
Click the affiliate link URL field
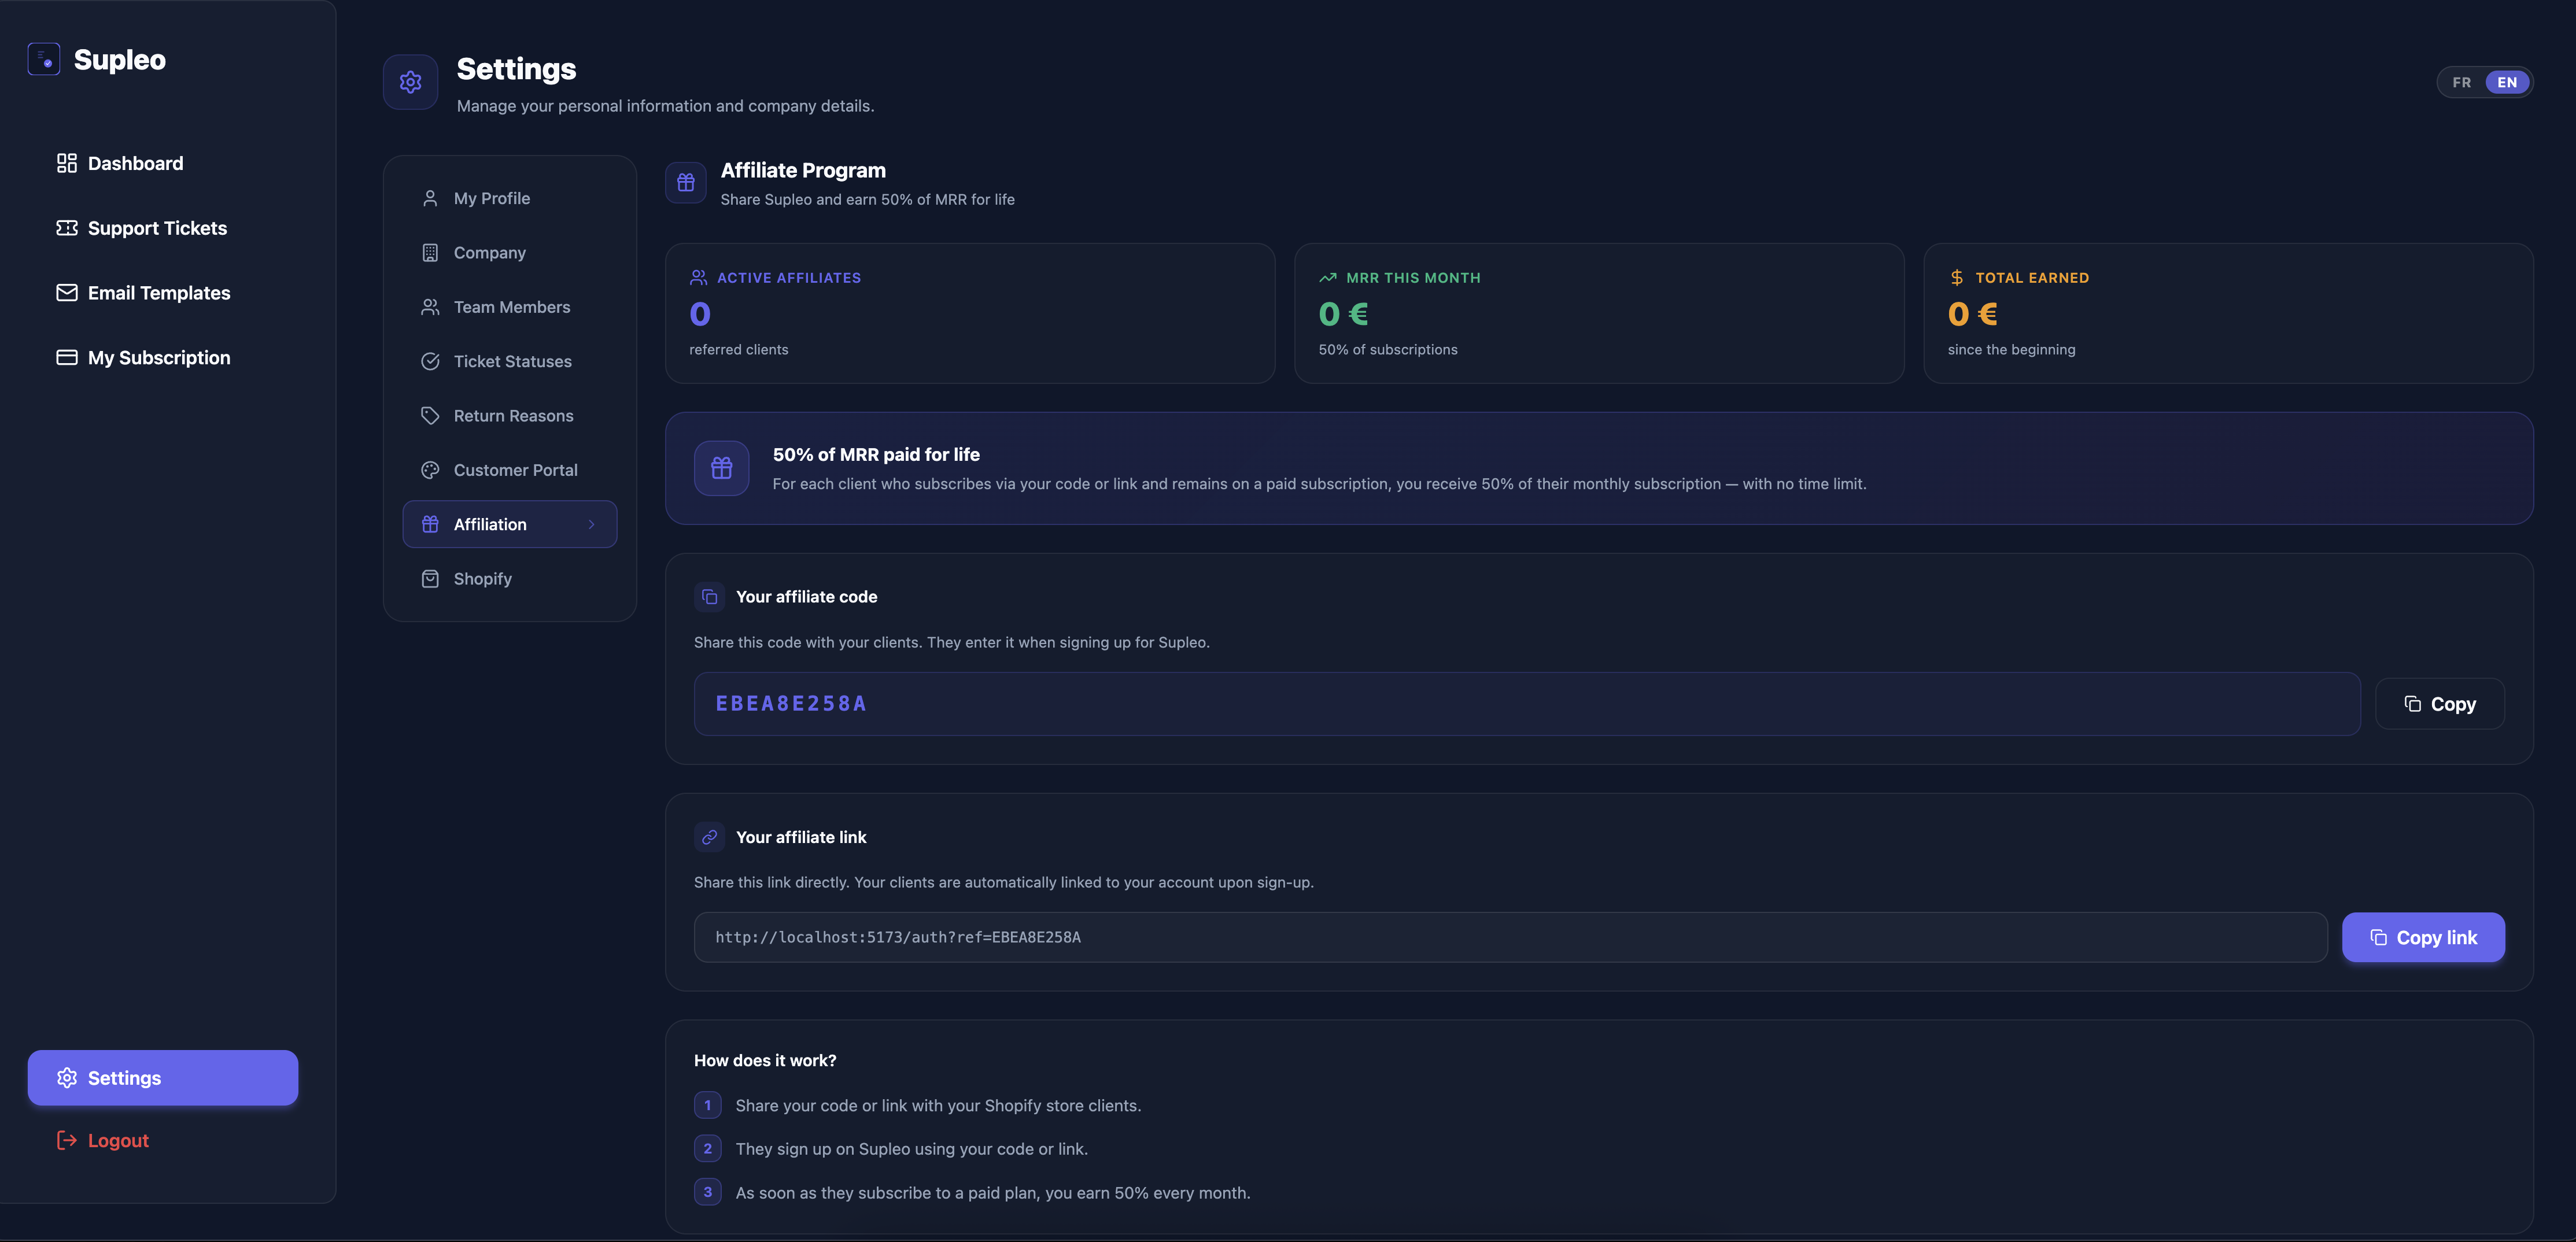point(1510,938)
